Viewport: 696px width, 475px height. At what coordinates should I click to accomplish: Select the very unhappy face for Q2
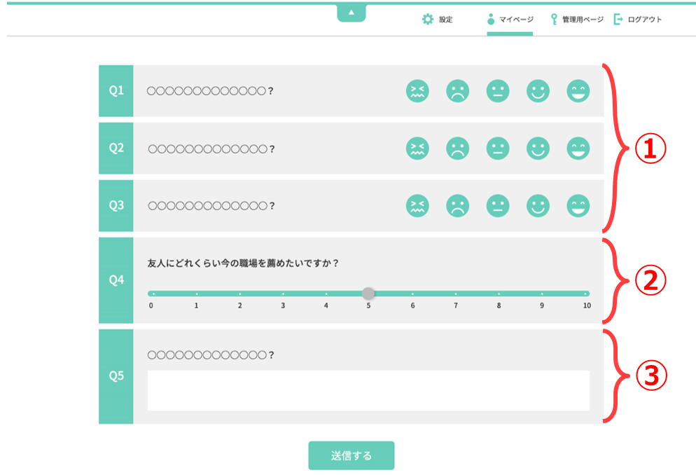pos(418,149)
